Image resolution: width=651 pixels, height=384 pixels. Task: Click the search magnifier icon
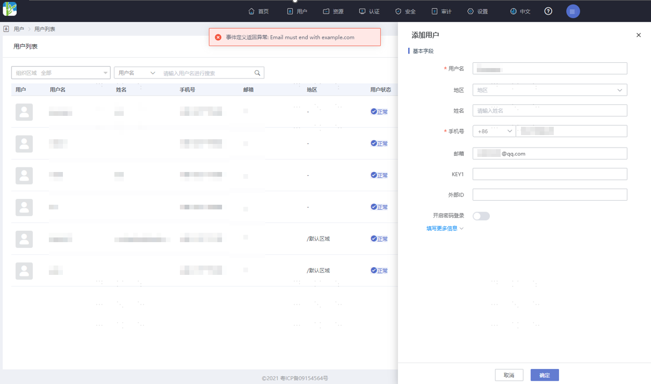tap(257, 73)
